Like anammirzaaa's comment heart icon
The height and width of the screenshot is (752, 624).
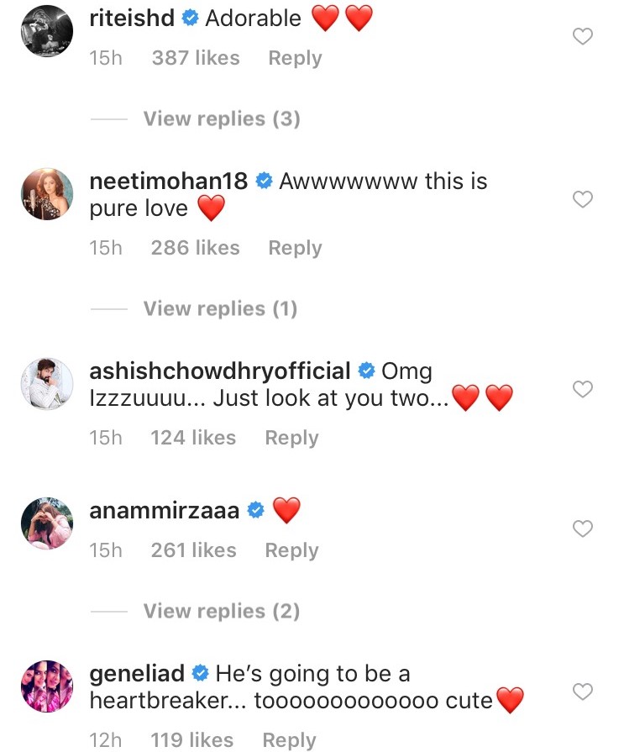coord(582,529)
